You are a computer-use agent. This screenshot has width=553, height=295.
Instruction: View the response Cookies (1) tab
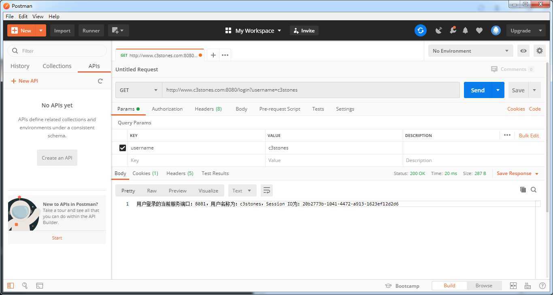145,173
